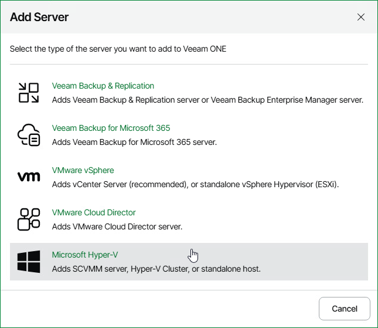Click the text 'Adds Veeam Backup for Microsoft 365 server.'
Screen dimensions: 378x328
134,142
